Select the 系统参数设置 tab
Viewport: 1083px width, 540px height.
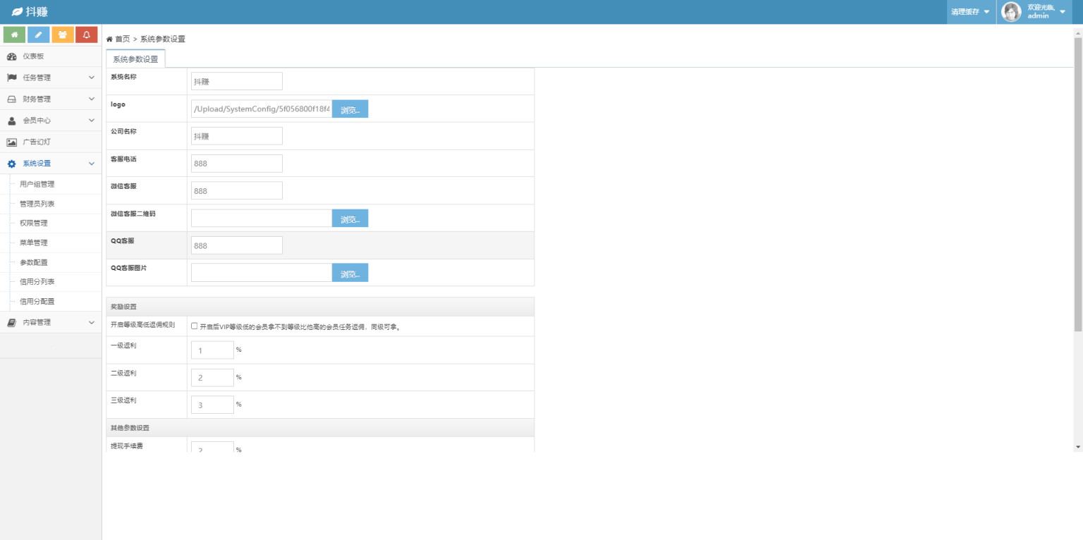point(135,59)
